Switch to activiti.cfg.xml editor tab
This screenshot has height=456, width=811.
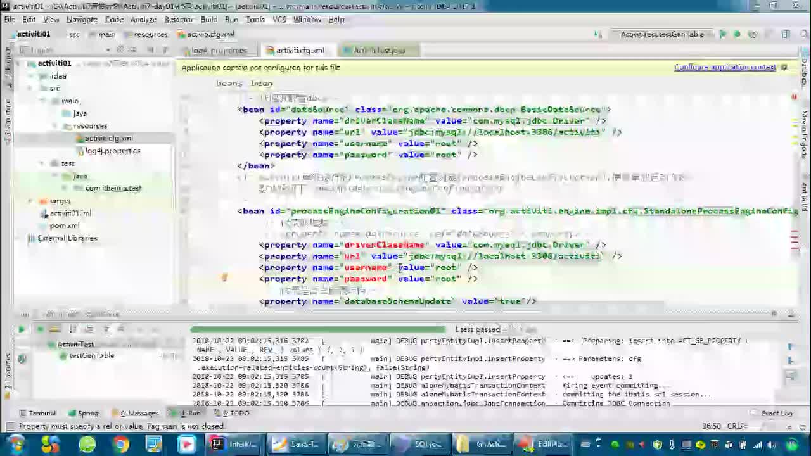(x=295, y=50)
